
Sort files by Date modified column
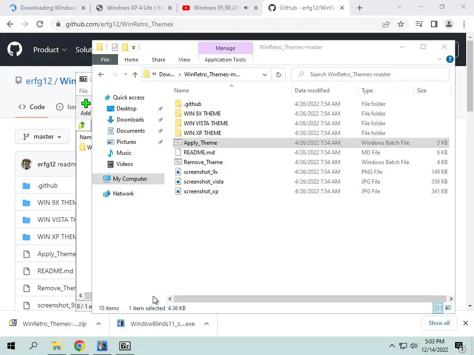click(325, 90)
